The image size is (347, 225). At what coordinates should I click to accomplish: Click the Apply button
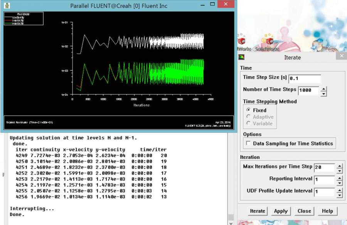tap(281, 211)
